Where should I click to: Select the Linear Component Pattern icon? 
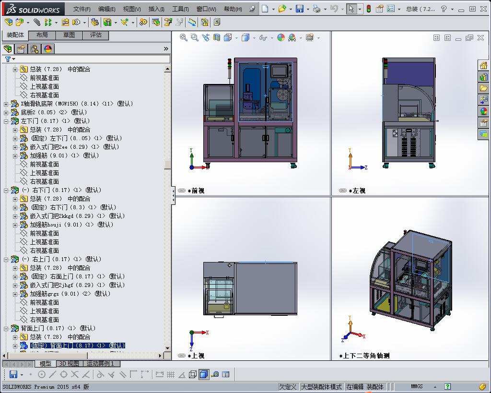coord(47,22)
